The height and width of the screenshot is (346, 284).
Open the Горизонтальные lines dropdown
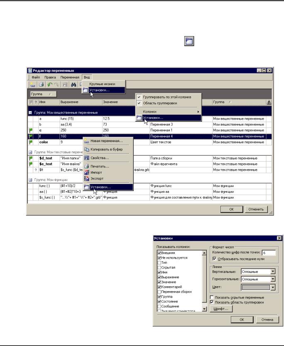tap(273, 279)
